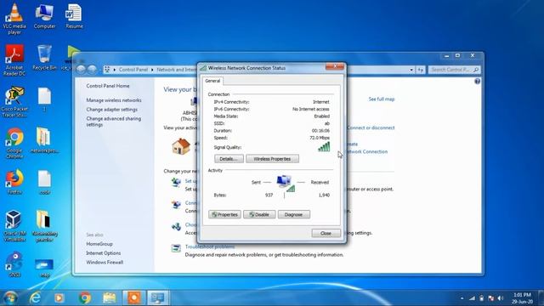This screenshot has height=306, width=544.
Task: Open Control Panel Home link
Action: (108, 86)
